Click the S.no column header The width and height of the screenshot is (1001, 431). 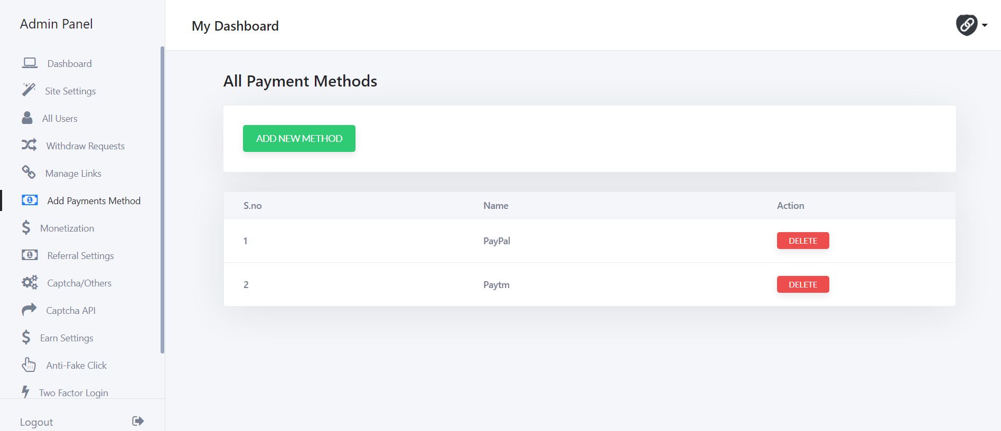252,206
